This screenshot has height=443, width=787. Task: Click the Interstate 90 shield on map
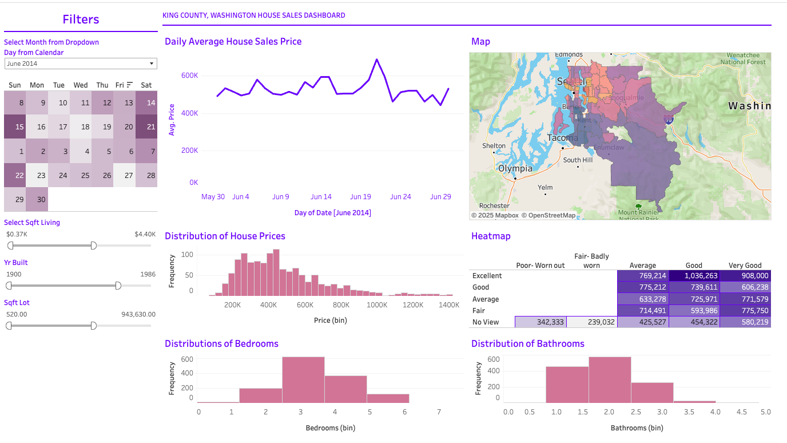pos(668,120)
